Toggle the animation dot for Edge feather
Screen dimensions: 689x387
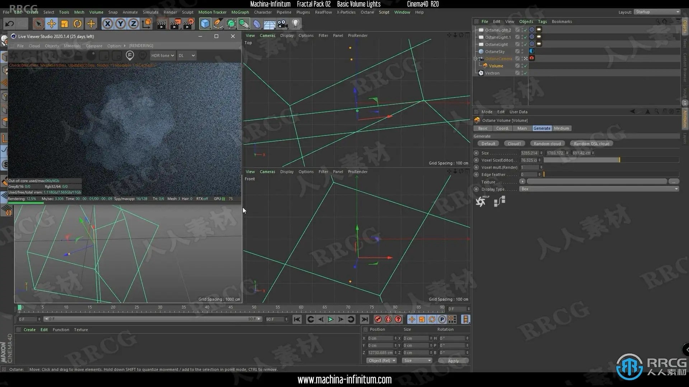coord(476,175)
